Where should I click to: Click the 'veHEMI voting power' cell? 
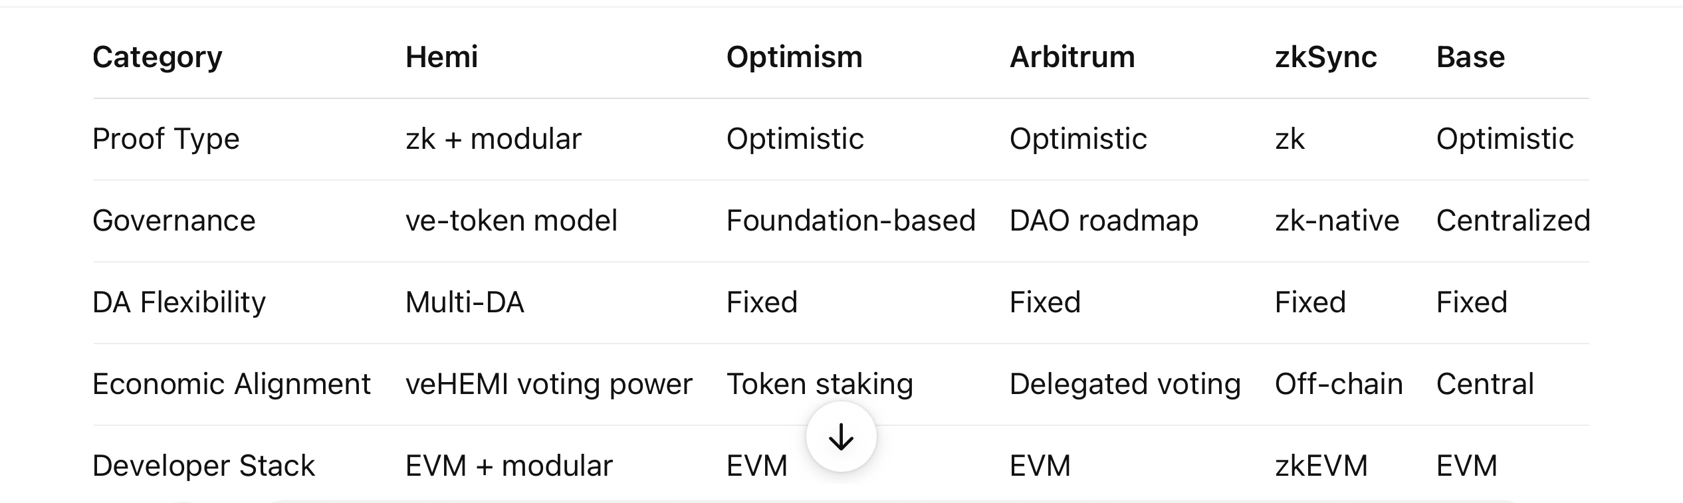(548, 384)
